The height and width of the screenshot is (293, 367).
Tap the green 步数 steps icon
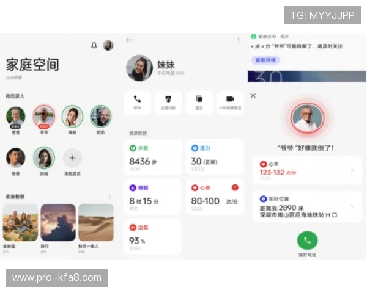tap(133, 148)
